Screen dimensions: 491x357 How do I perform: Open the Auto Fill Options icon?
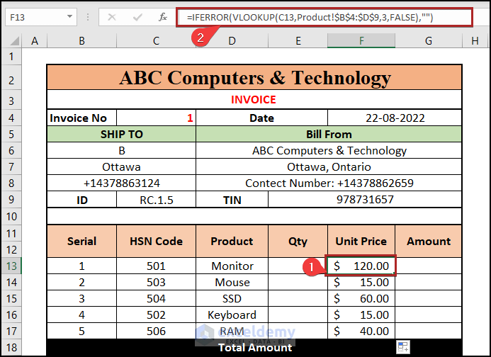[402, 347]
